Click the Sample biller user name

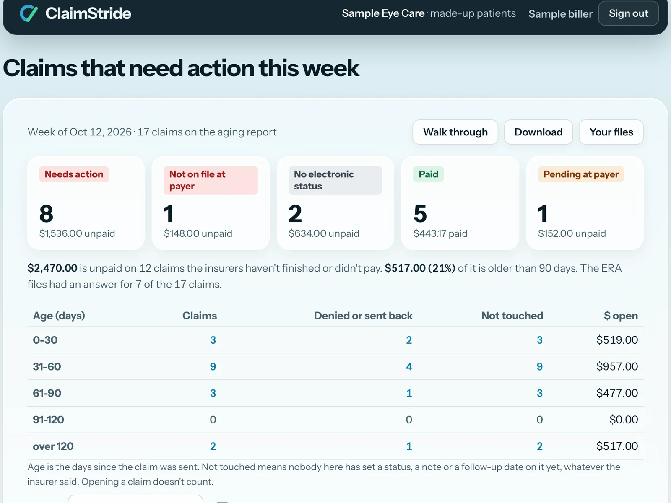560,14
